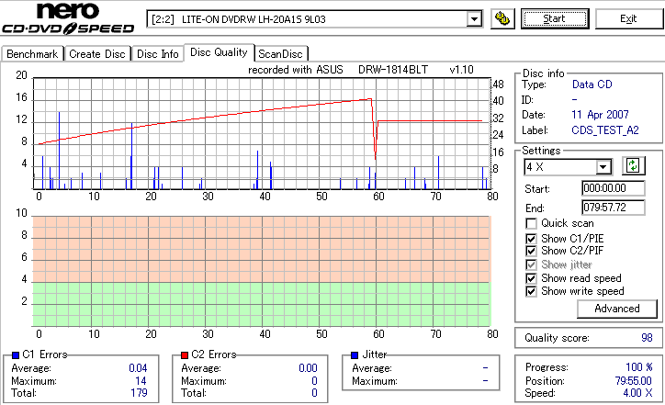
Task: Click the disc Date 11 Apr 2007
Action: point(600,115)
